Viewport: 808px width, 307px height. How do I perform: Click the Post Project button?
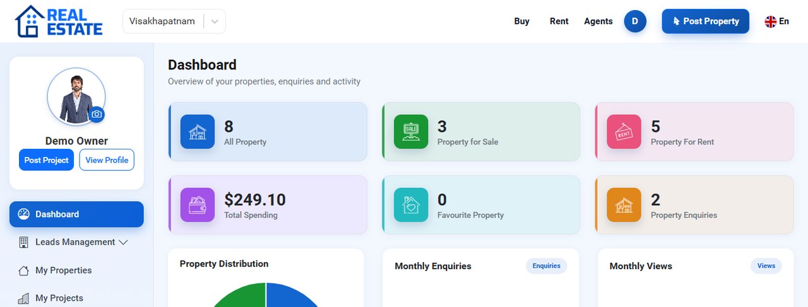tap(46, 160)
